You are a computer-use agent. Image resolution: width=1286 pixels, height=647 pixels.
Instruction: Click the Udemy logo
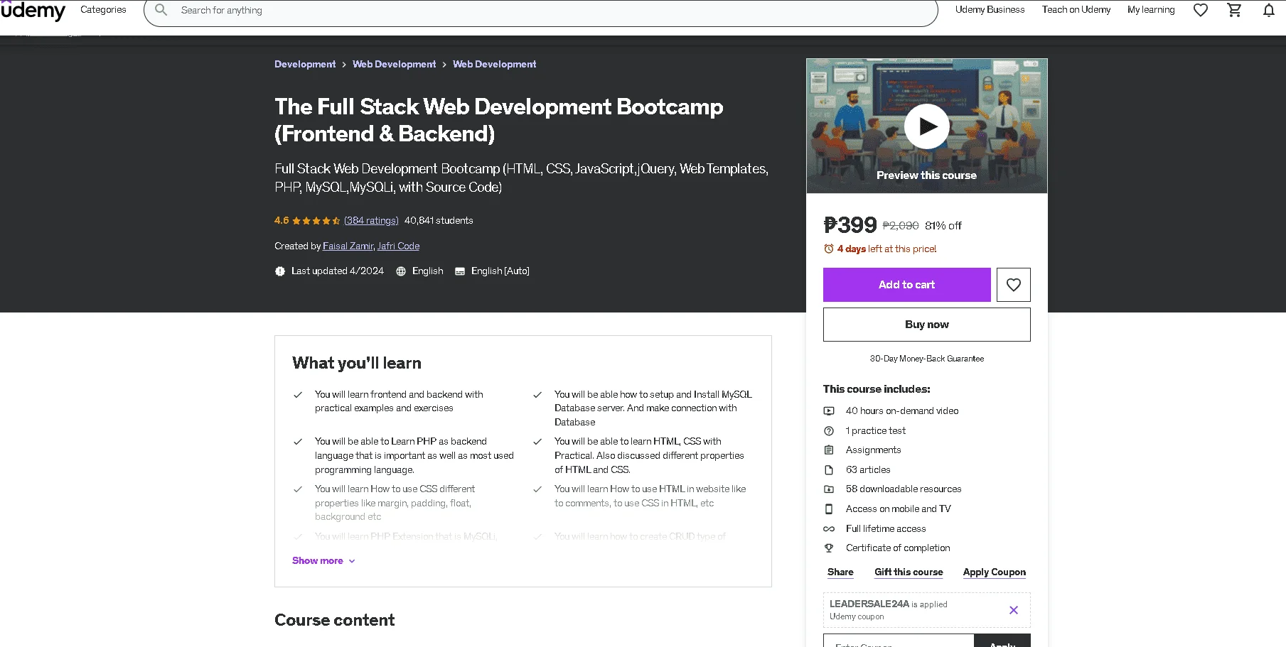pyautogui.click(x=33, y=11)
